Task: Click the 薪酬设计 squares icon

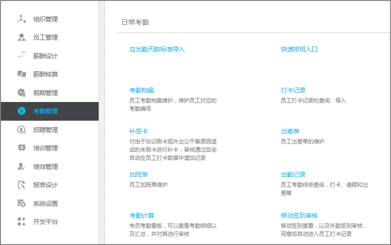Action: click(x=22, y=56)
